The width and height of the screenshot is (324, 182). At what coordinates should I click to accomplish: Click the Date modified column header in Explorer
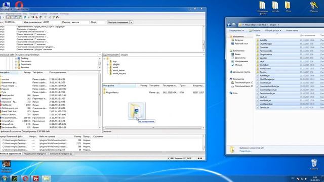pyautogui.click(x=307, y=35)
